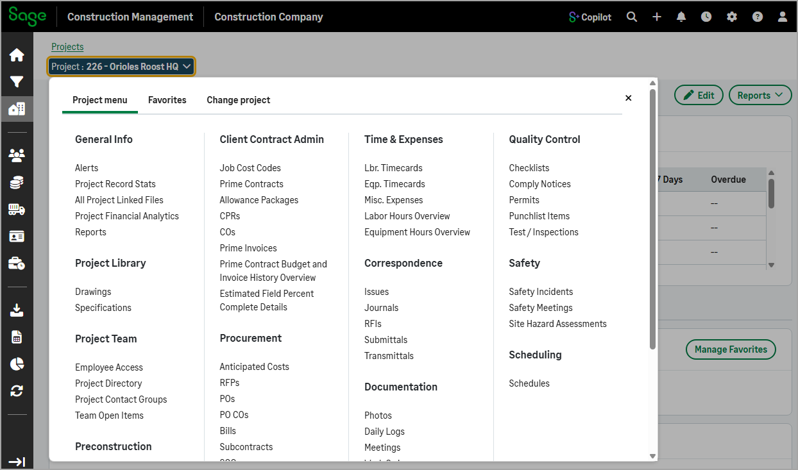Expand sidebar with the arrow icon

click(x=17, y=462)
